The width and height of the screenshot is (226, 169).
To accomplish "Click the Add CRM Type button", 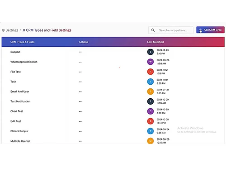I will [210, 30].
